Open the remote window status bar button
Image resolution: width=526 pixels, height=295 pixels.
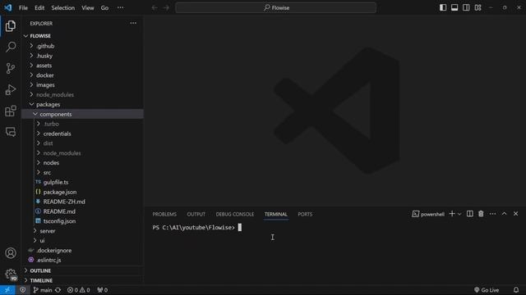7,290
